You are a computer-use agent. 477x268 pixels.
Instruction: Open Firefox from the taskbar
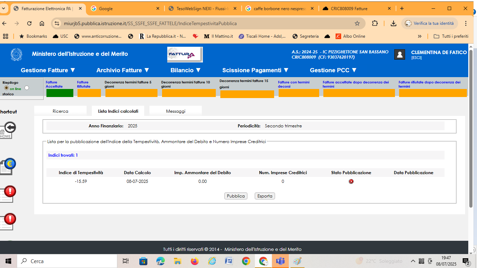195,261
